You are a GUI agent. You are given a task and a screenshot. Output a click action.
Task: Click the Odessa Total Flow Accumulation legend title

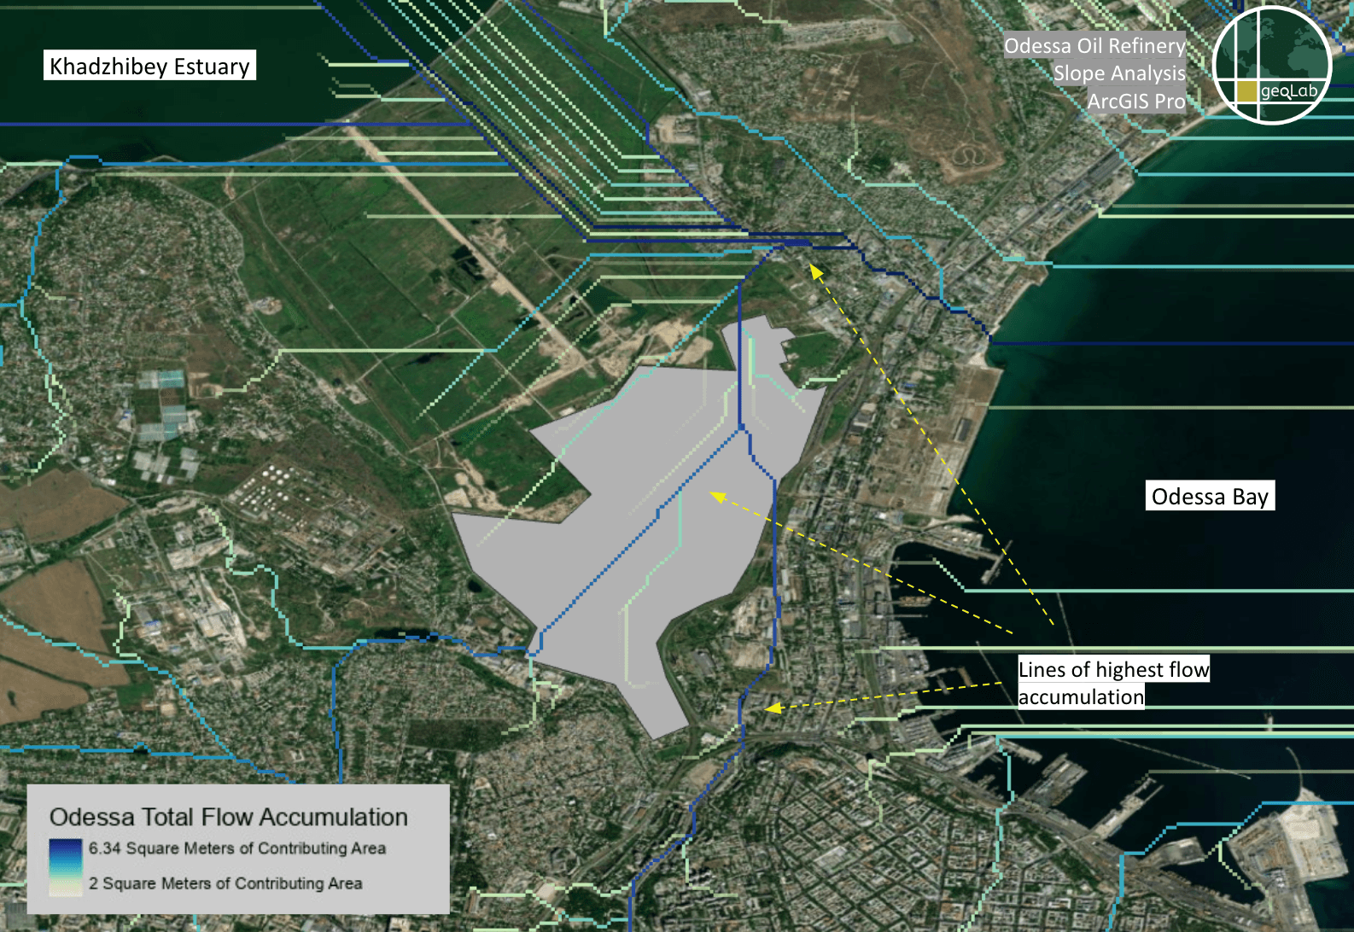pos(229,817)
